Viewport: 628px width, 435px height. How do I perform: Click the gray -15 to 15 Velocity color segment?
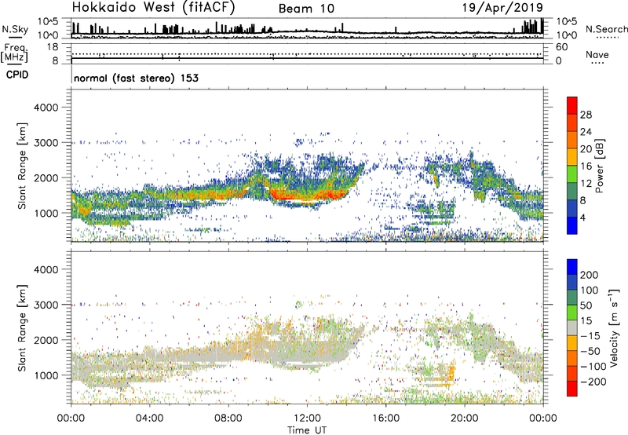pyautogui.click(x=572, y=328)
